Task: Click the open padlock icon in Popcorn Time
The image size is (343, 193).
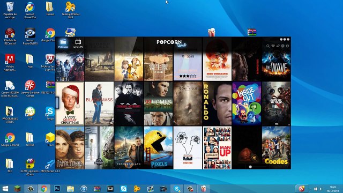Action: [x=278, y=46]
